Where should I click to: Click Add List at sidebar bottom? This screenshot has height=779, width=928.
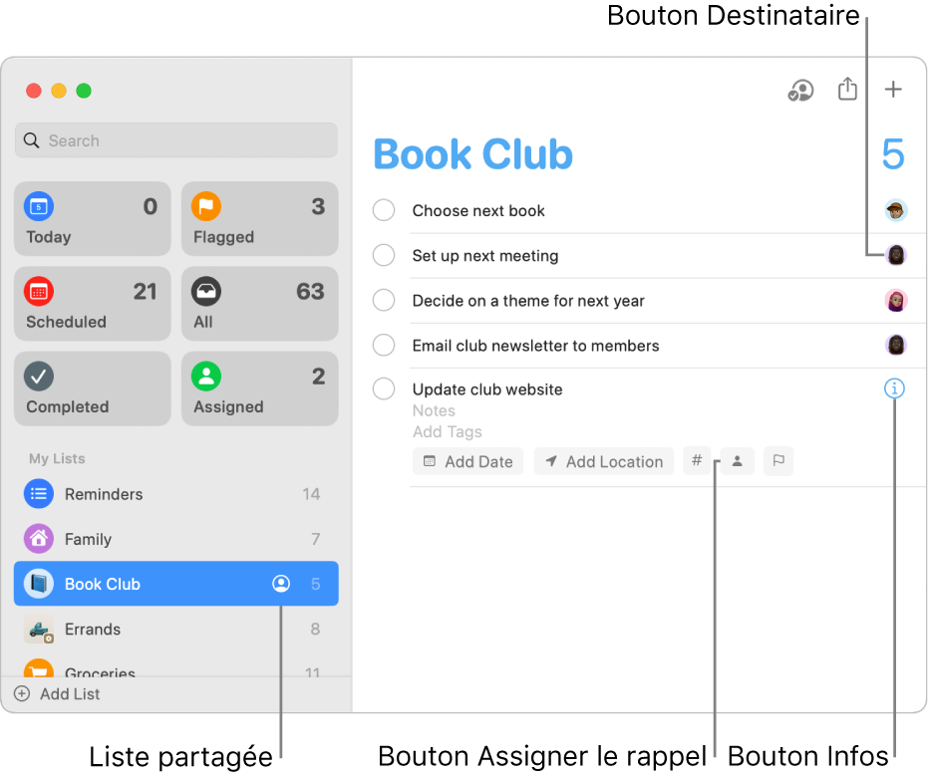pos(58,694)
